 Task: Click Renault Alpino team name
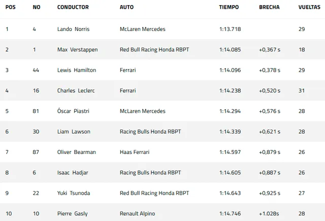click(137, 213)
